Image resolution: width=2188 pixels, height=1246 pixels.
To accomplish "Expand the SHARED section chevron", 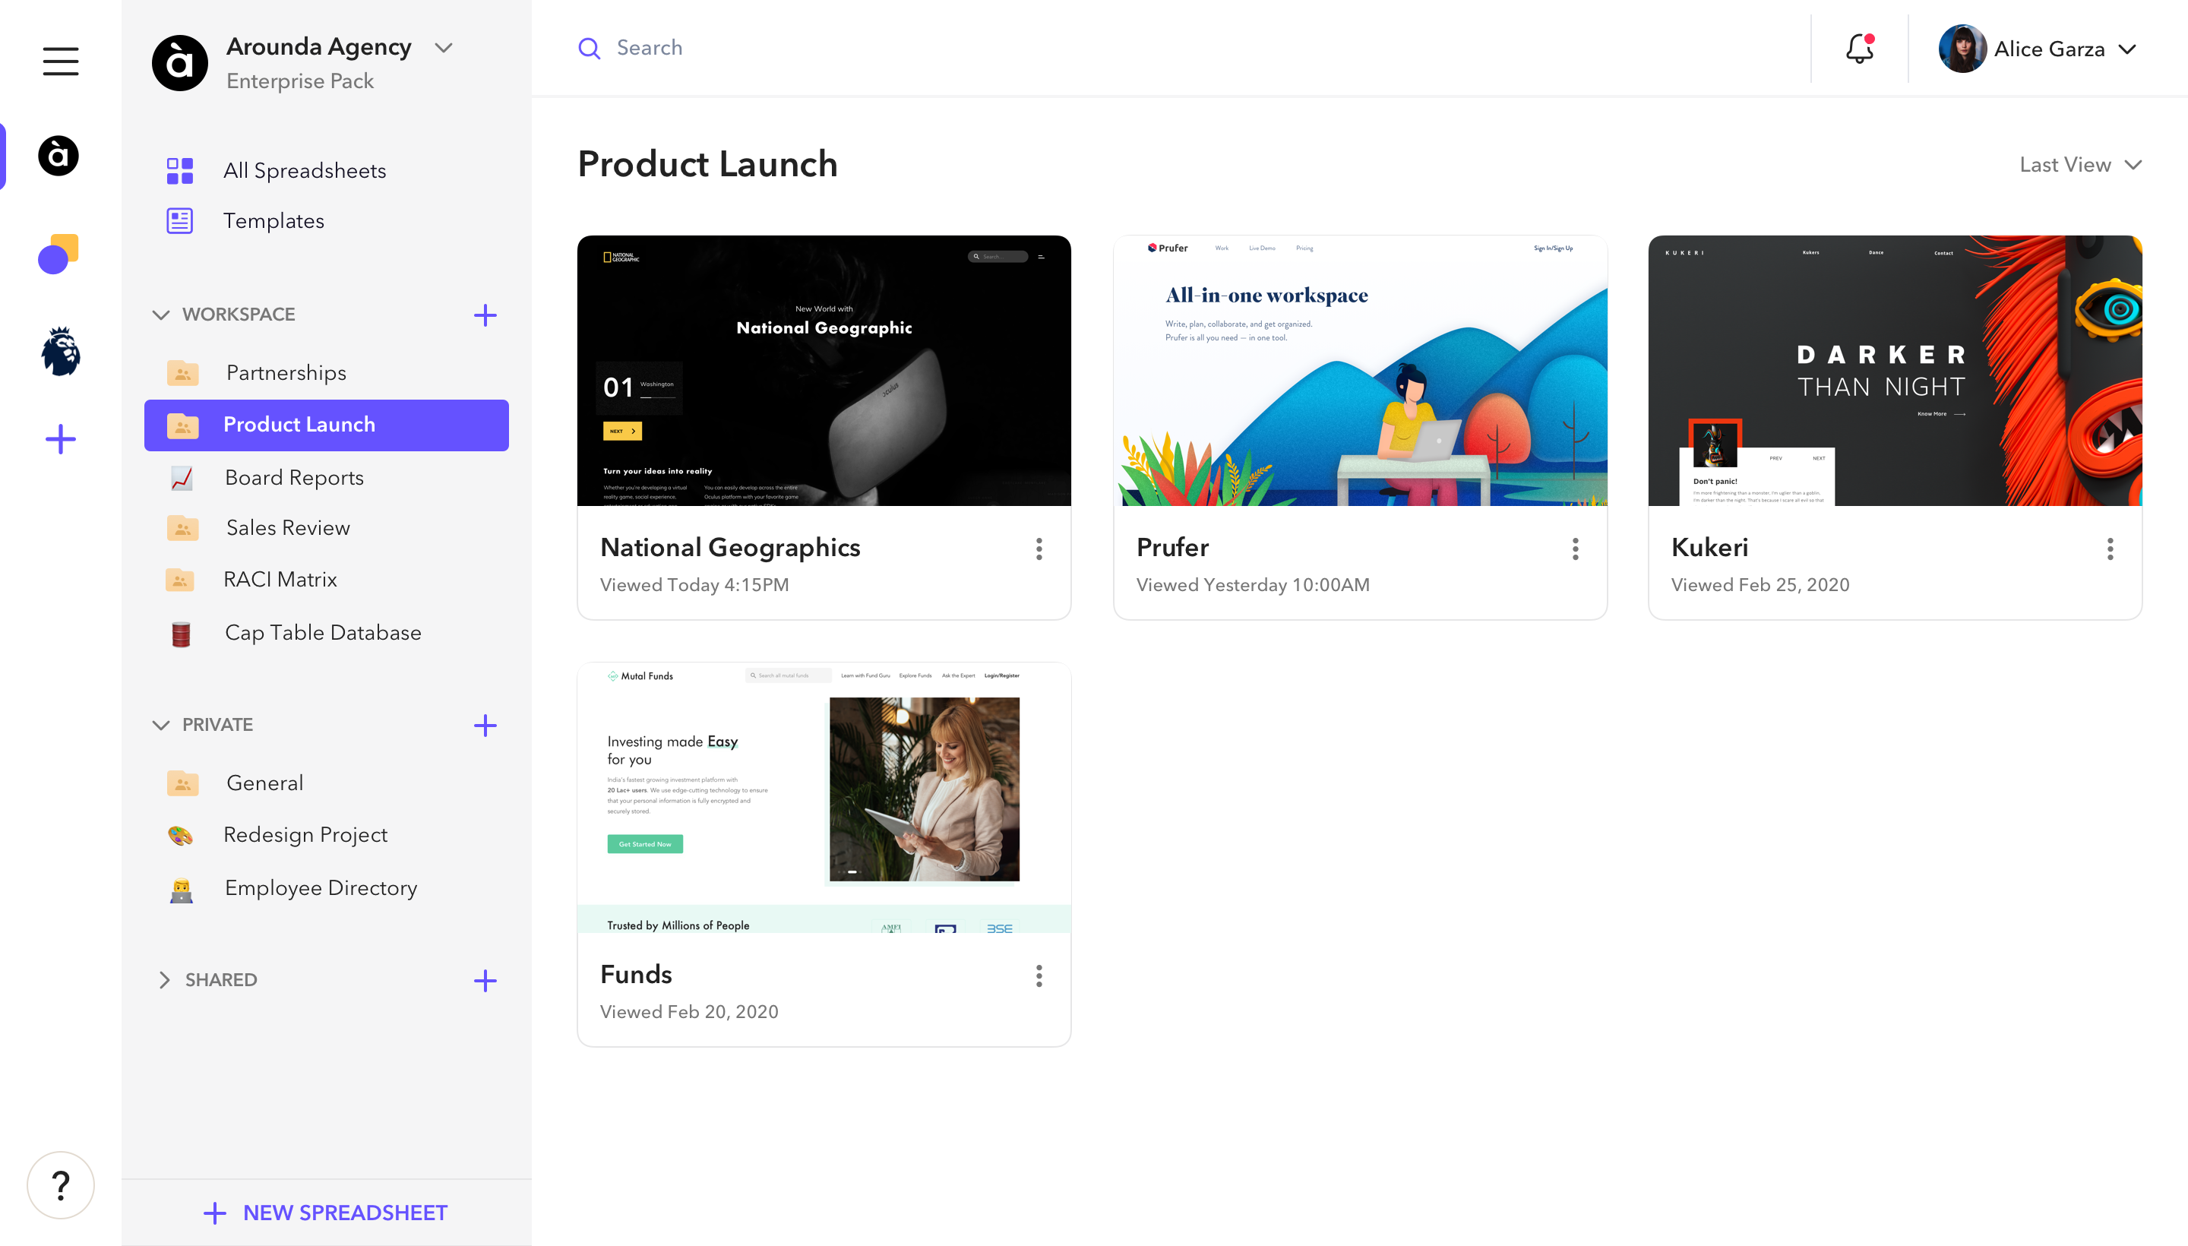I will pyautogui.click(x=164, y=981).
